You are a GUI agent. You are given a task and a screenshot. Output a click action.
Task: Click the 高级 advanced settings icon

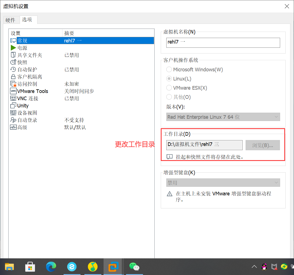click(13, 127)
